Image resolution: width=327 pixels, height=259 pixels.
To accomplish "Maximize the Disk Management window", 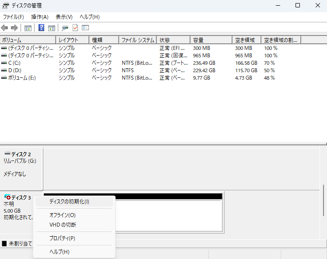I will 298,5.
